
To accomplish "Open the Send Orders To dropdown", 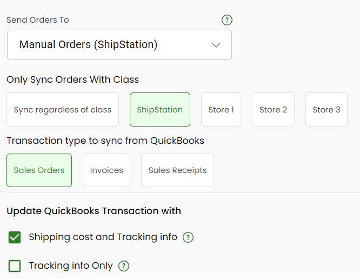I will (x=119, y=45).
